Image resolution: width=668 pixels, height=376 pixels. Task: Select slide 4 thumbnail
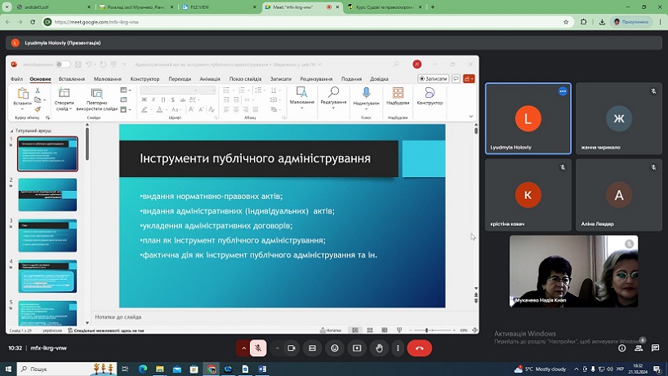(x=47, y=276)
